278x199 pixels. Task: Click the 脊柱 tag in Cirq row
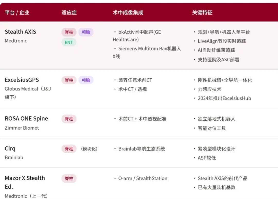[x=69, y=149]
